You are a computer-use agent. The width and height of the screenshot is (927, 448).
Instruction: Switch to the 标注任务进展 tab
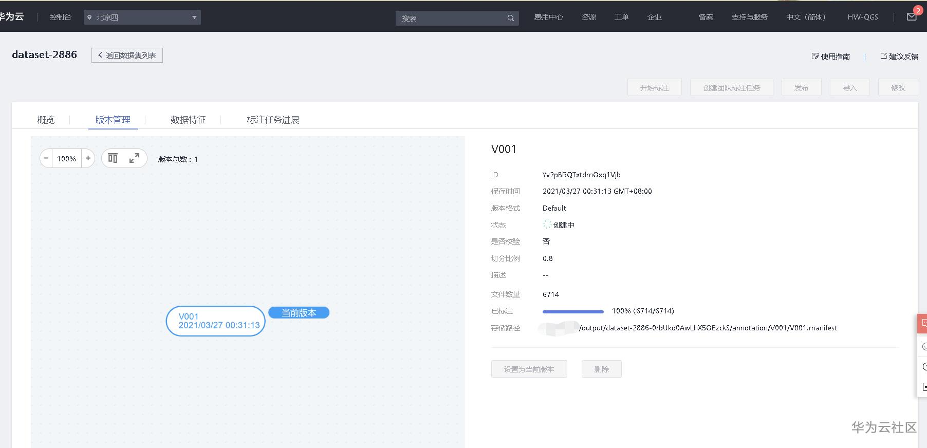tap(273, 120)
